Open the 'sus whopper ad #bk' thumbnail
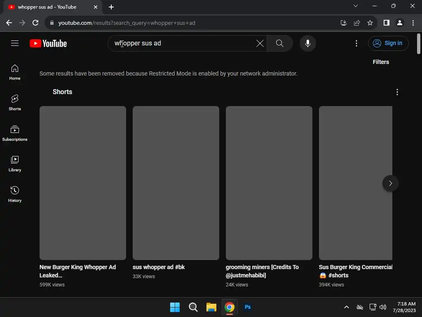The image size is (422, 317). pyautogui.click(x=176, y=183)
